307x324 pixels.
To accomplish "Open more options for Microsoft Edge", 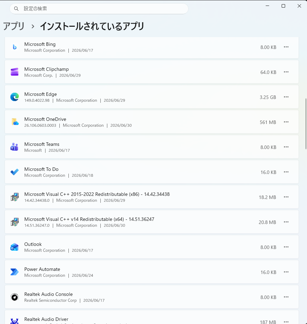I will point(286,97).
